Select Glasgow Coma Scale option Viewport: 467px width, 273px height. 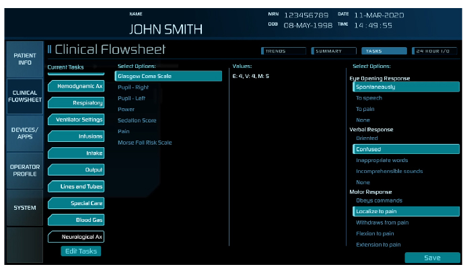tap(168, 76)
